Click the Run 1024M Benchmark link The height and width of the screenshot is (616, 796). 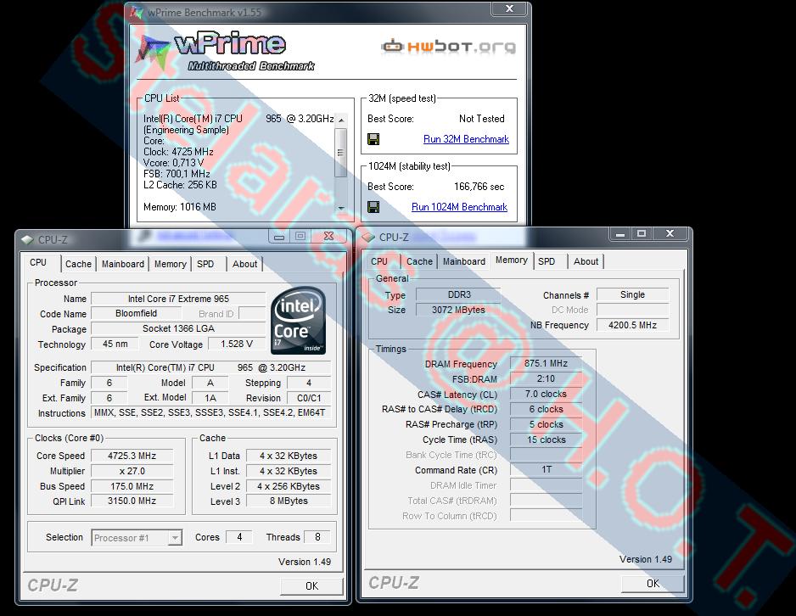(459, 207)
